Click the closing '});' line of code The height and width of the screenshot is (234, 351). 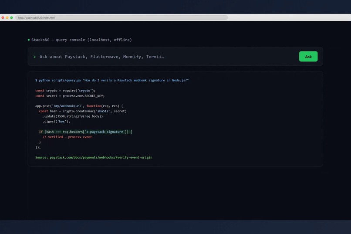coord(38,147)
